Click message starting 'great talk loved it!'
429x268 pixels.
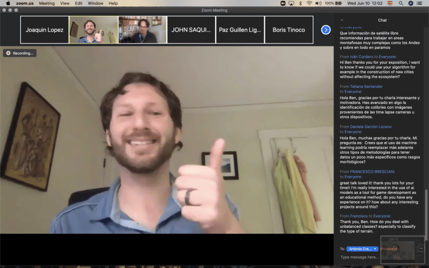pos(379,195)
